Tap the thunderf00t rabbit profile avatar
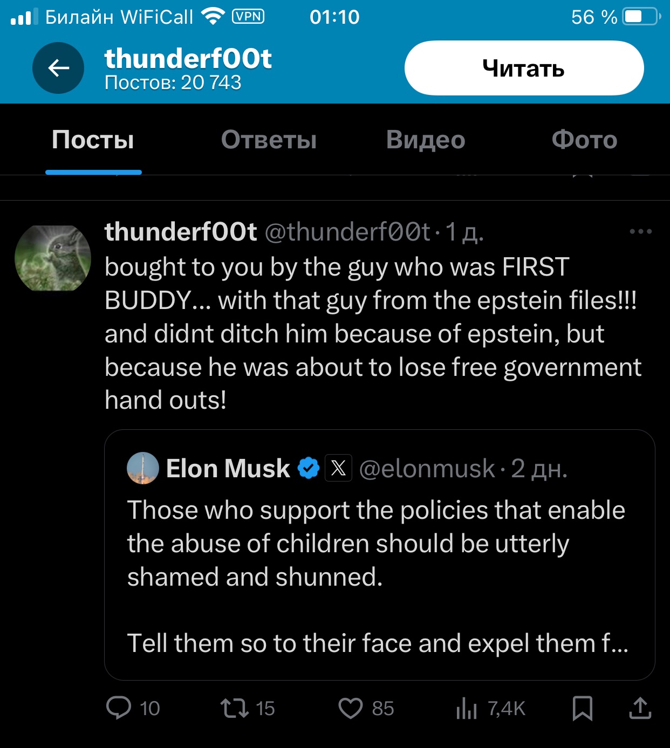This screenshot has width=670, height=748. point(53,258)
